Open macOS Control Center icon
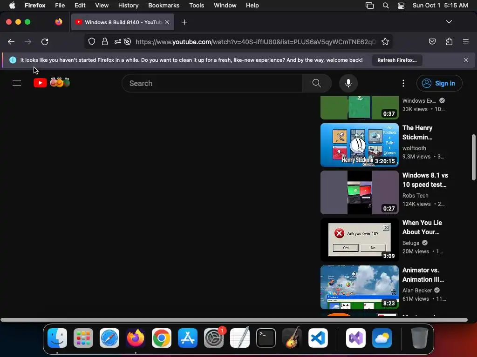 click(401, 6)
